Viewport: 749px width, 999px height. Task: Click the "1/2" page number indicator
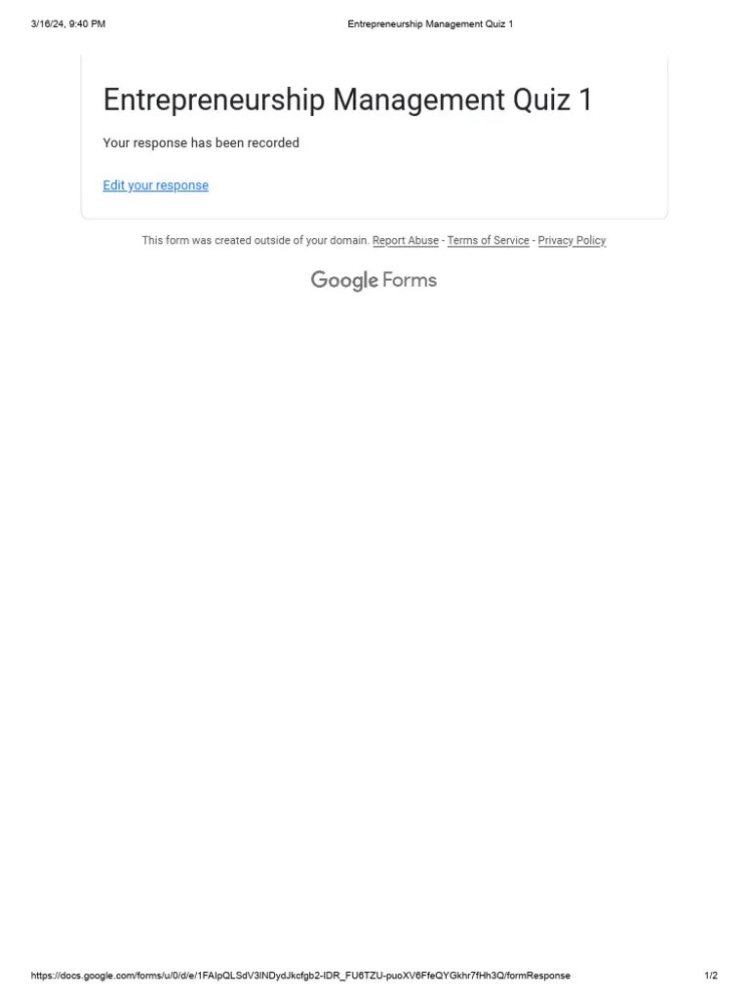pyautogui.click(x=711, y=976)
